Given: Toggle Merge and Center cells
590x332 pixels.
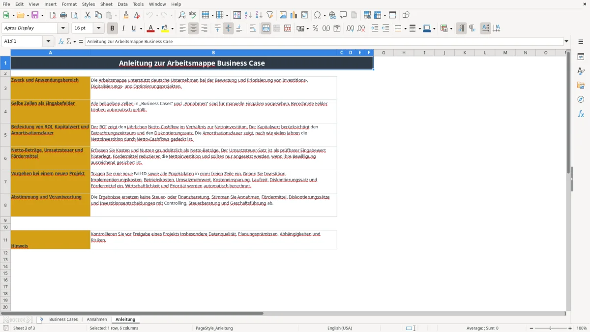Looking at the screenshot, I should pyautogui.click(x=266, y=29).
